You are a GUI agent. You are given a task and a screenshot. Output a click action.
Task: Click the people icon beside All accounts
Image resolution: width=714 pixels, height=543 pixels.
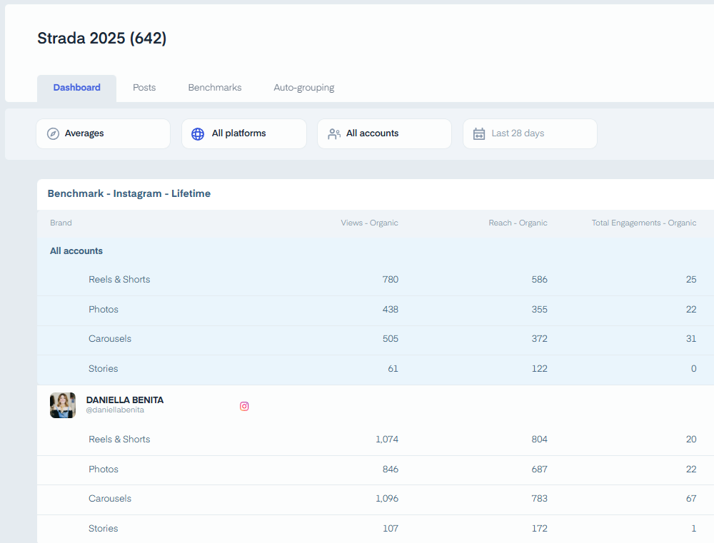point(334,134)
